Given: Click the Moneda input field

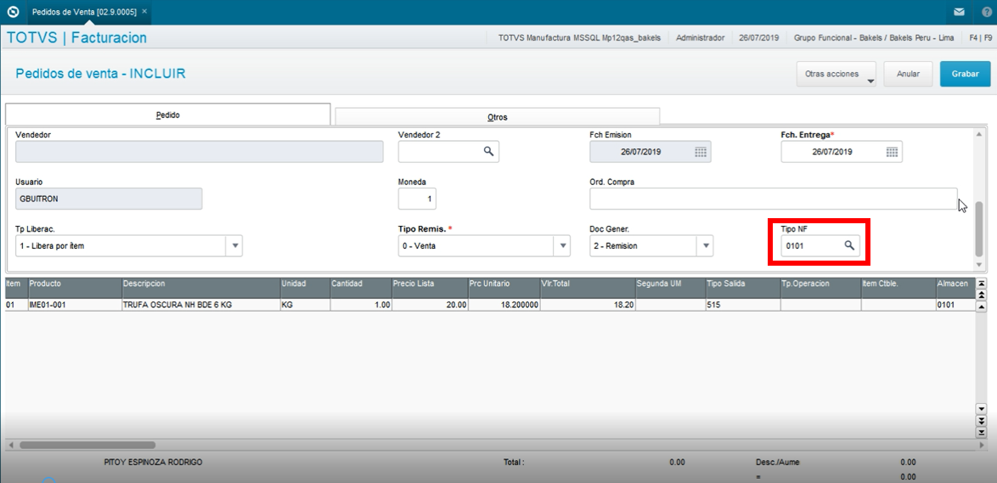Looking at the screenshot, I should pyautogui.click(x=417, y=199).
